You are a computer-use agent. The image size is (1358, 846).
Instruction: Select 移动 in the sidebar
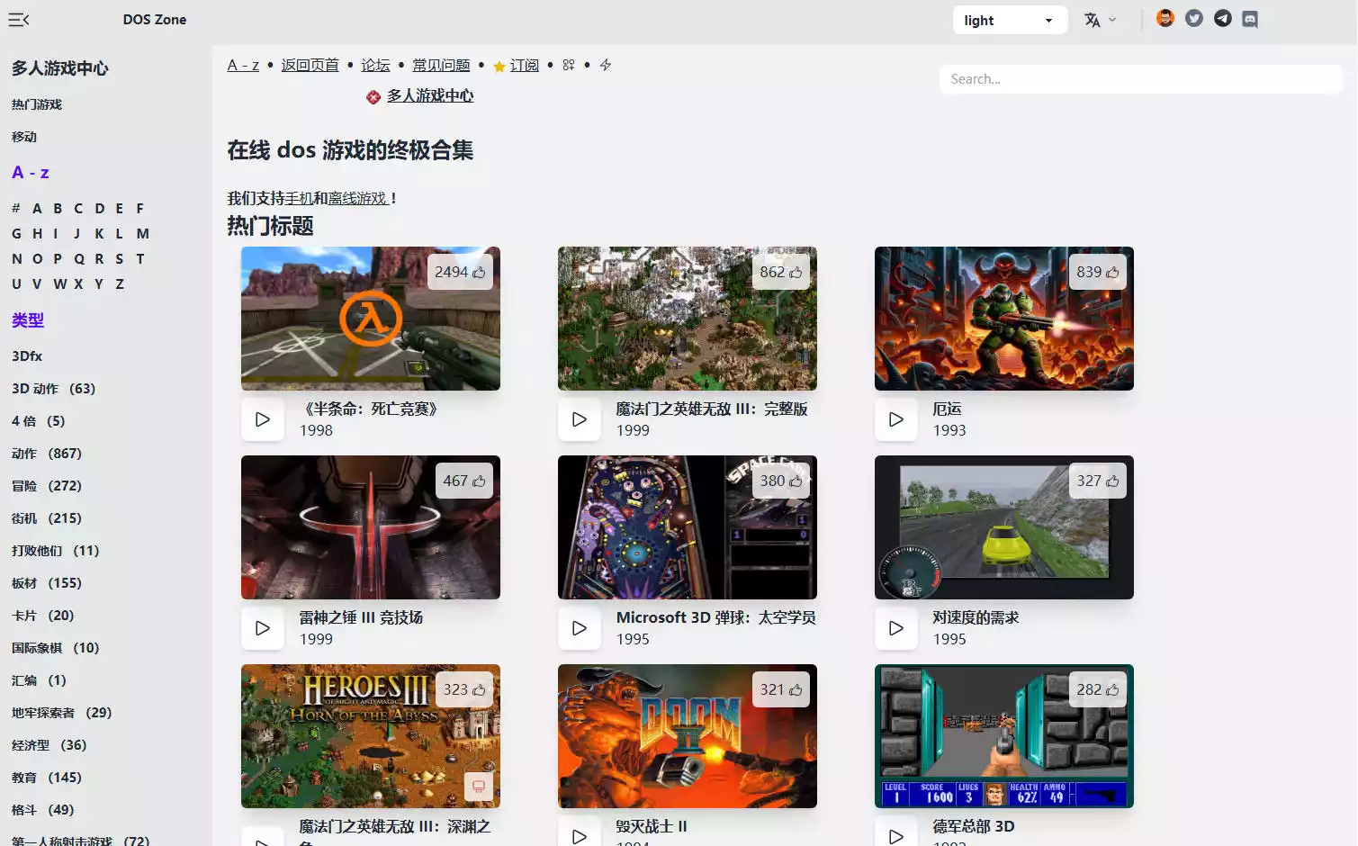[24, 137]
